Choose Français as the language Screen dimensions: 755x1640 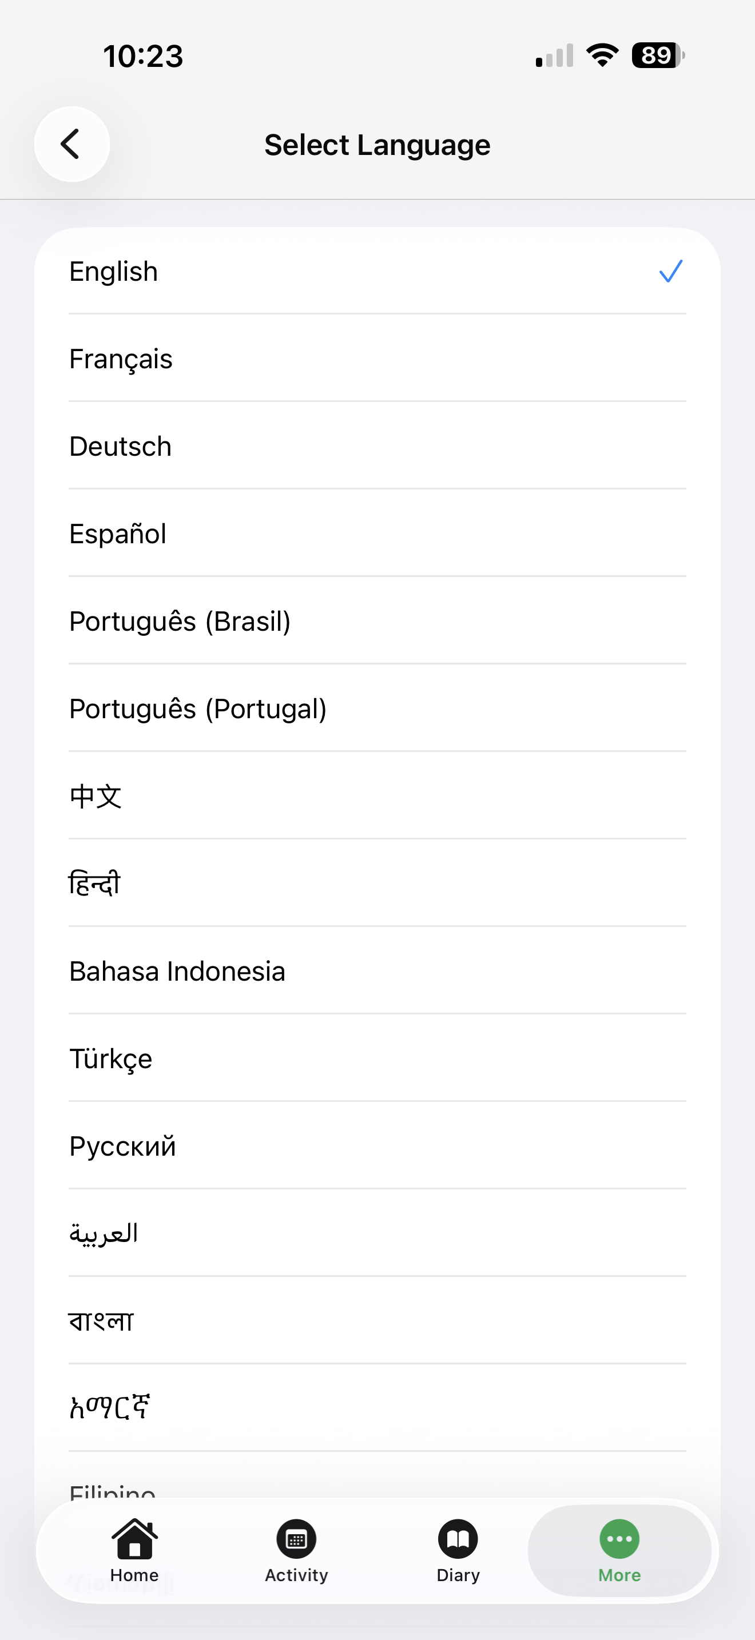(x=121, y=359)
